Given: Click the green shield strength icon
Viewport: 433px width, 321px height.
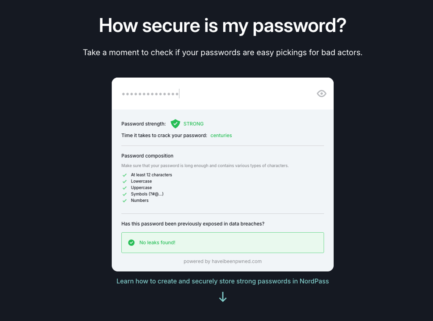Looking at the screenshot, I should 175,124.
